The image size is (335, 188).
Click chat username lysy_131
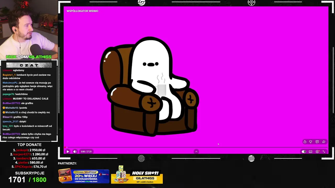(x=8, y=126)
